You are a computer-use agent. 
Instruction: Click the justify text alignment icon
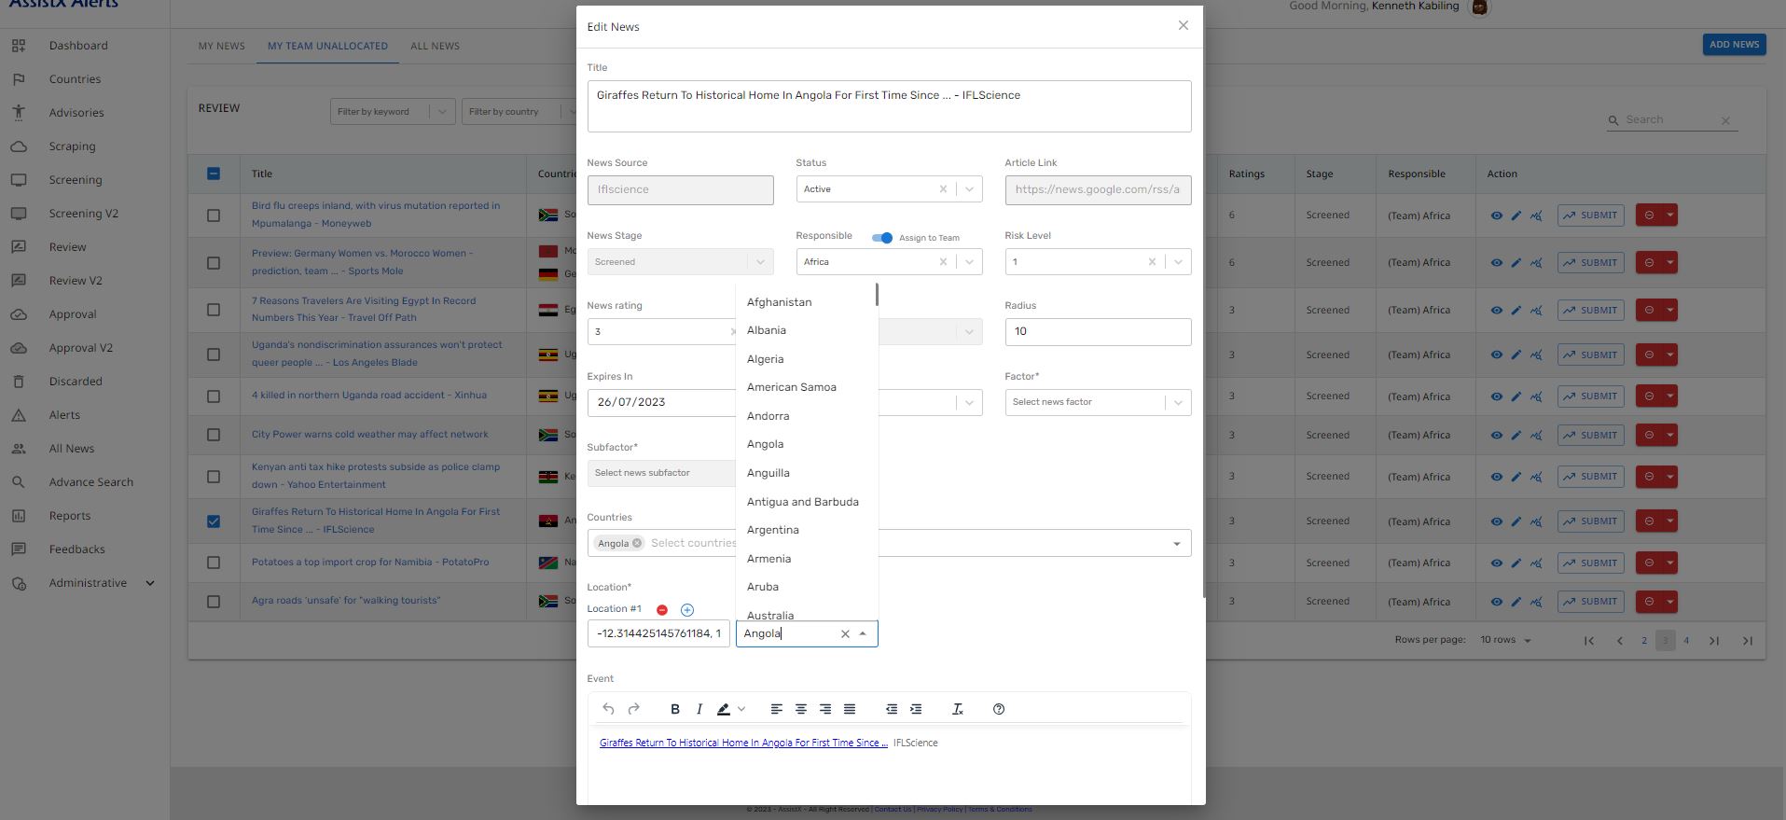850,709
